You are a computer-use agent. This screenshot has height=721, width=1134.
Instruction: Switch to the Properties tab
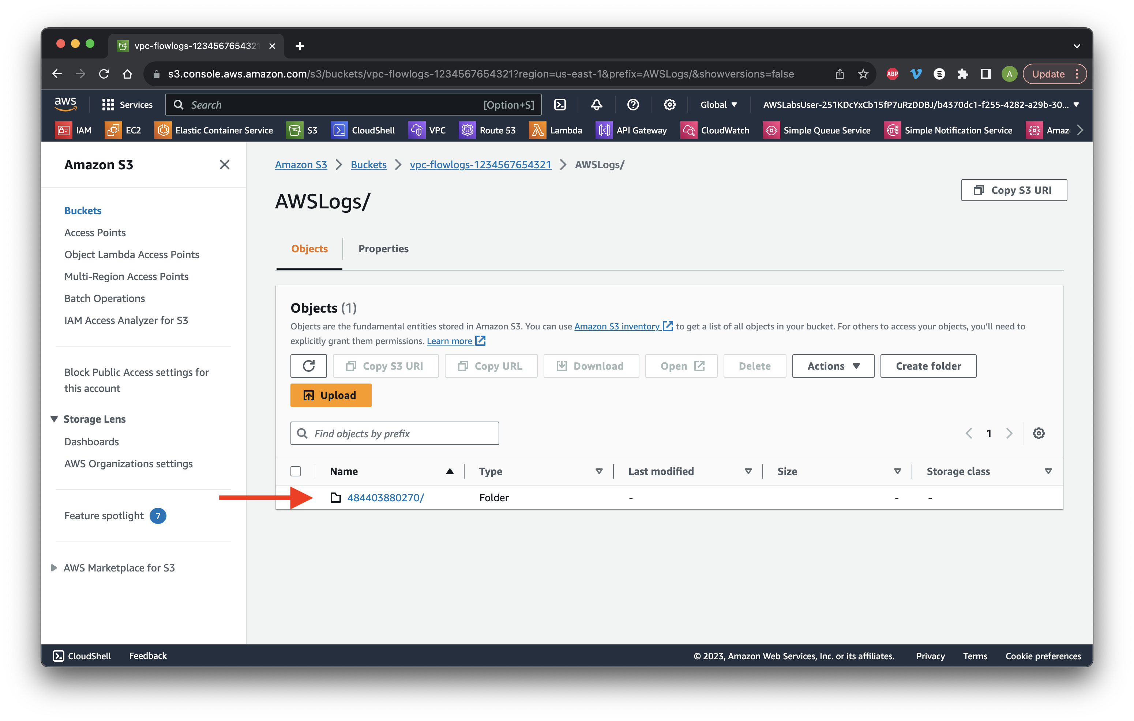pyautogui.click(x=383, y=249)
